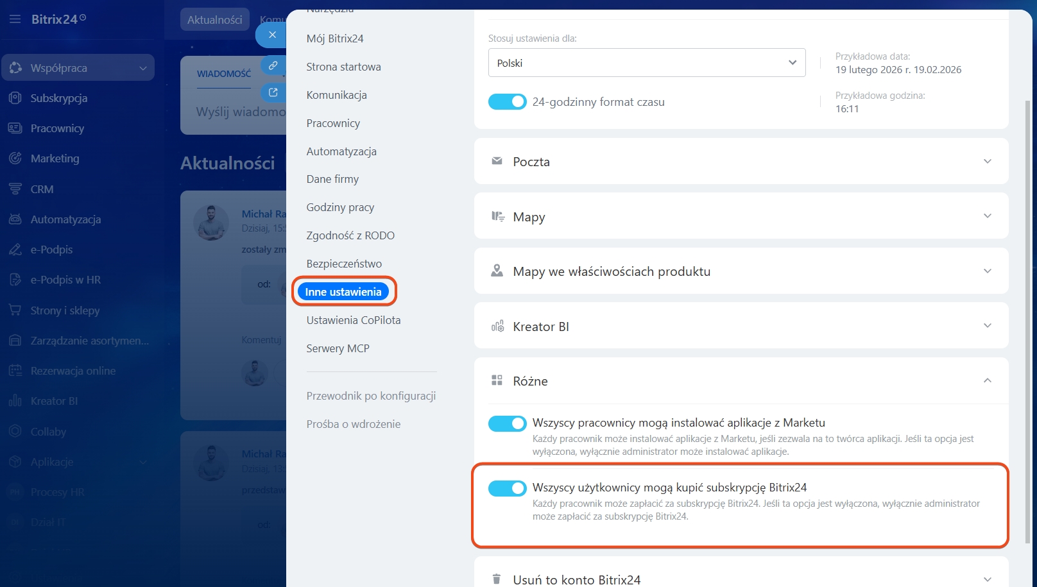Screen dimensions: 1037x587
Task: Click the trash icon beside Usuń to konto Bitrix24
Action: point(496,579)
